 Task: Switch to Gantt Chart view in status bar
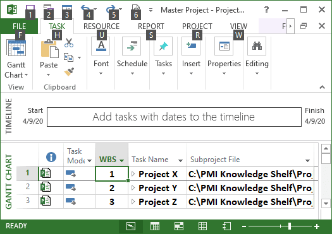click(x=131, y=226)
